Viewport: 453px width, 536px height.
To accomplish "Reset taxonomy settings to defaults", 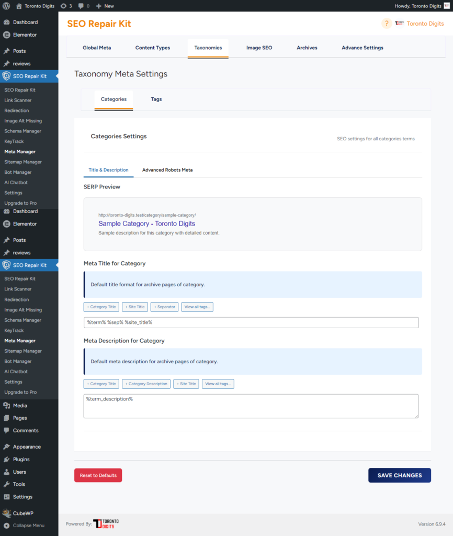I will pyautogui.click(x=98, y=475).
